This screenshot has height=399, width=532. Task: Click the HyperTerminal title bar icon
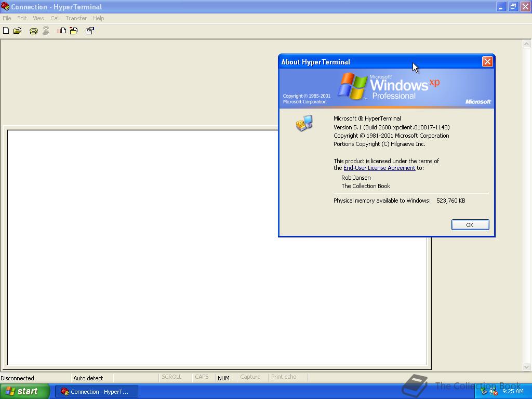(x=5, y=6)
